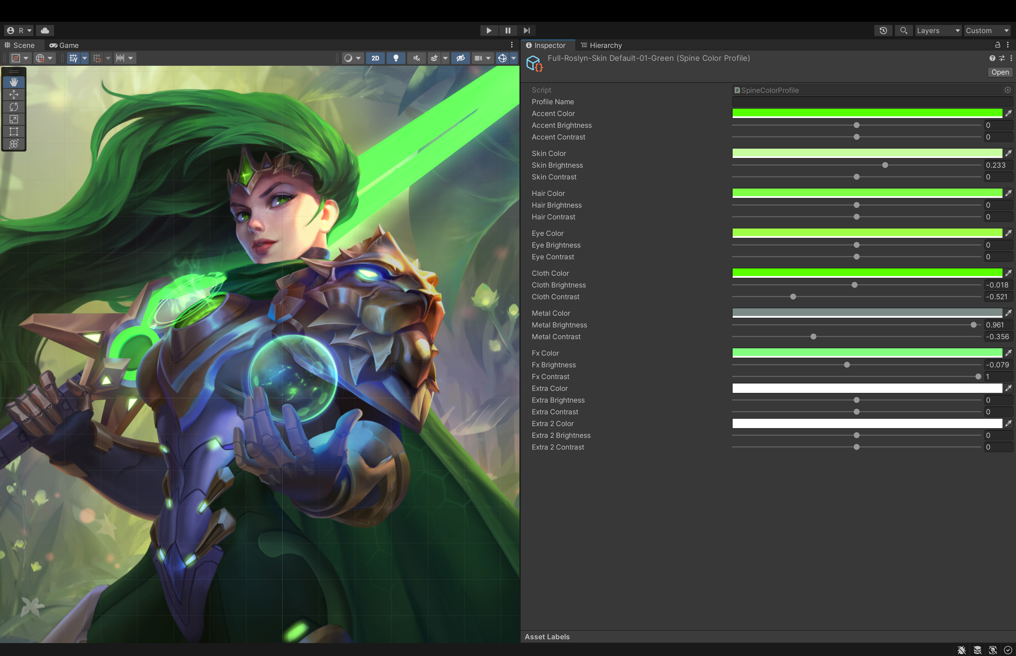
Task: Select the Move tool
Action: tap(14, 94)
